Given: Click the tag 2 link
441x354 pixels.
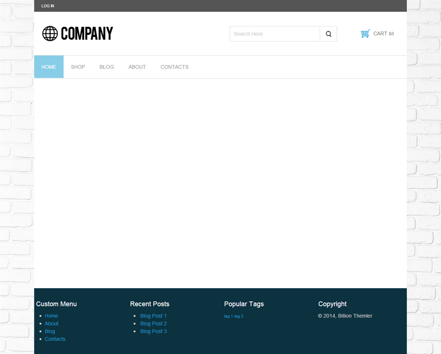Looking at the screenshot, I should [239, 316].
